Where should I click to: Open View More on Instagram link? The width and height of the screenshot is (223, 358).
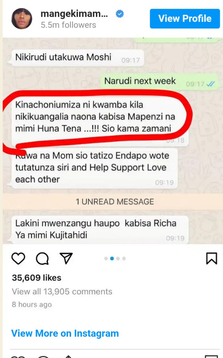(x=65, y=333)
